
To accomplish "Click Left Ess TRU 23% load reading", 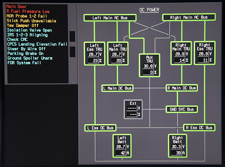I will 93,61.
